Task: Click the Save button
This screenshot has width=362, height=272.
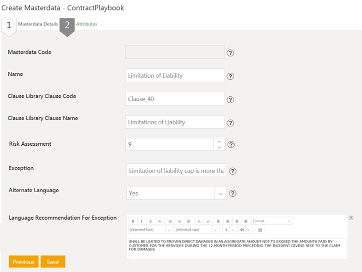Action: tap(53, 262)
